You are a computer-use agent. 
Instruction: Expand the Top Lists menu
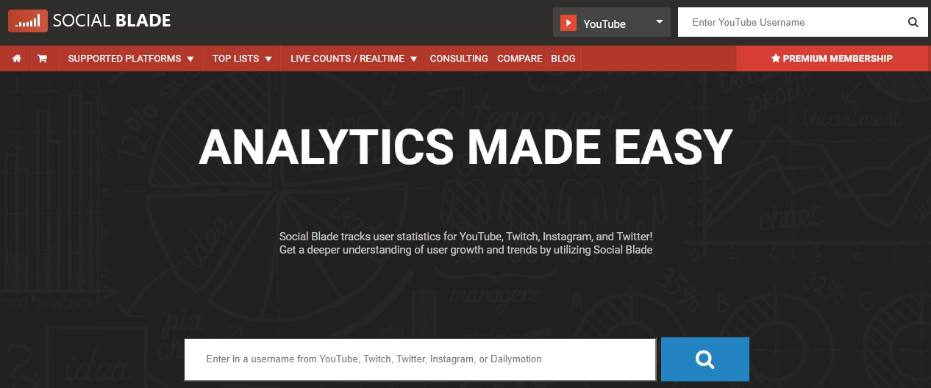[x=242, y=59]
